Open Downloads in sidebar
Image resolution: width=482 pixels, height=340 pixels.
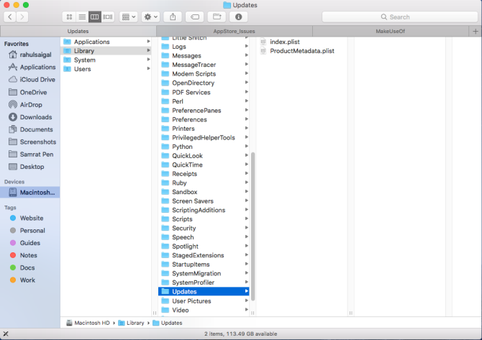pos(30,117)
